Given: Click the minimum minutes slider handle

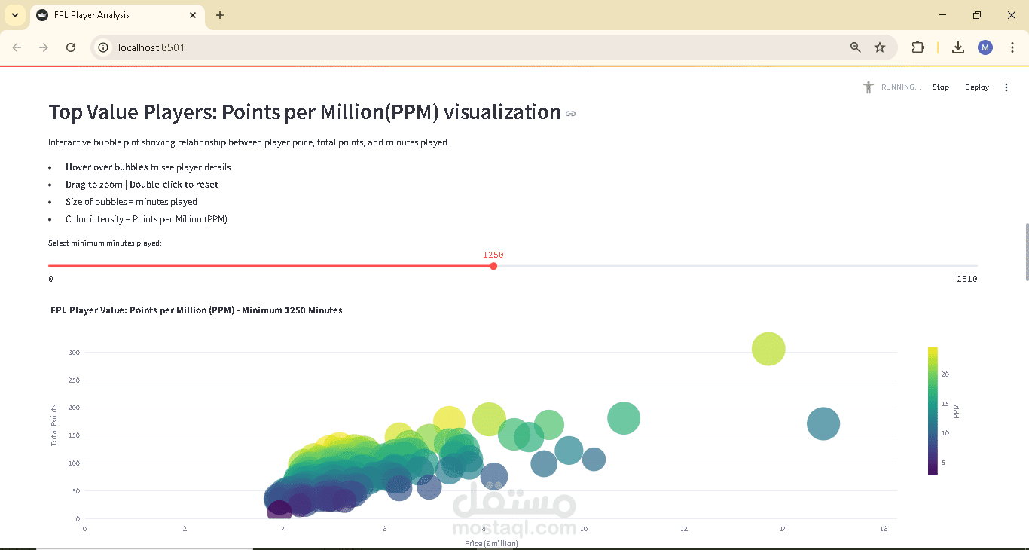Looking at the screenshot, I should point(493,266).
